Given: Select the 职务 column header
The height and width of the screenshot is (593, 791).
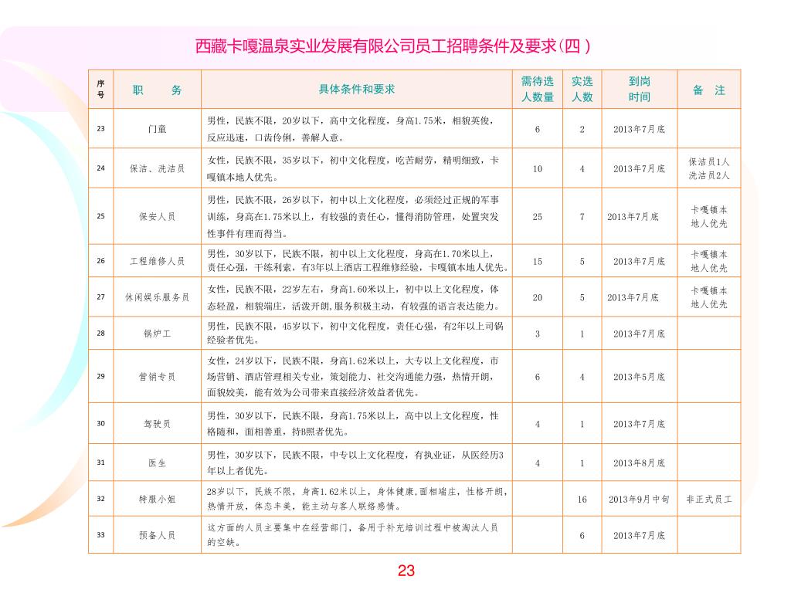Looking at the screenshot, I should [x=157, y=90].
